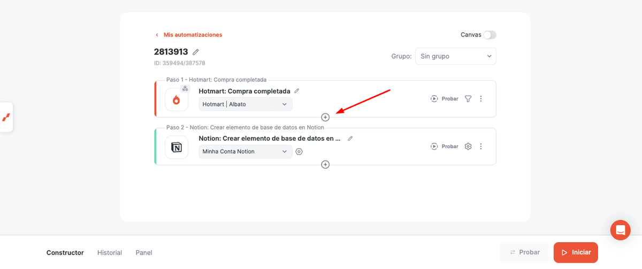Open three-dot menu for Notion step
642x269 pixels.
[x=481, y=146]
